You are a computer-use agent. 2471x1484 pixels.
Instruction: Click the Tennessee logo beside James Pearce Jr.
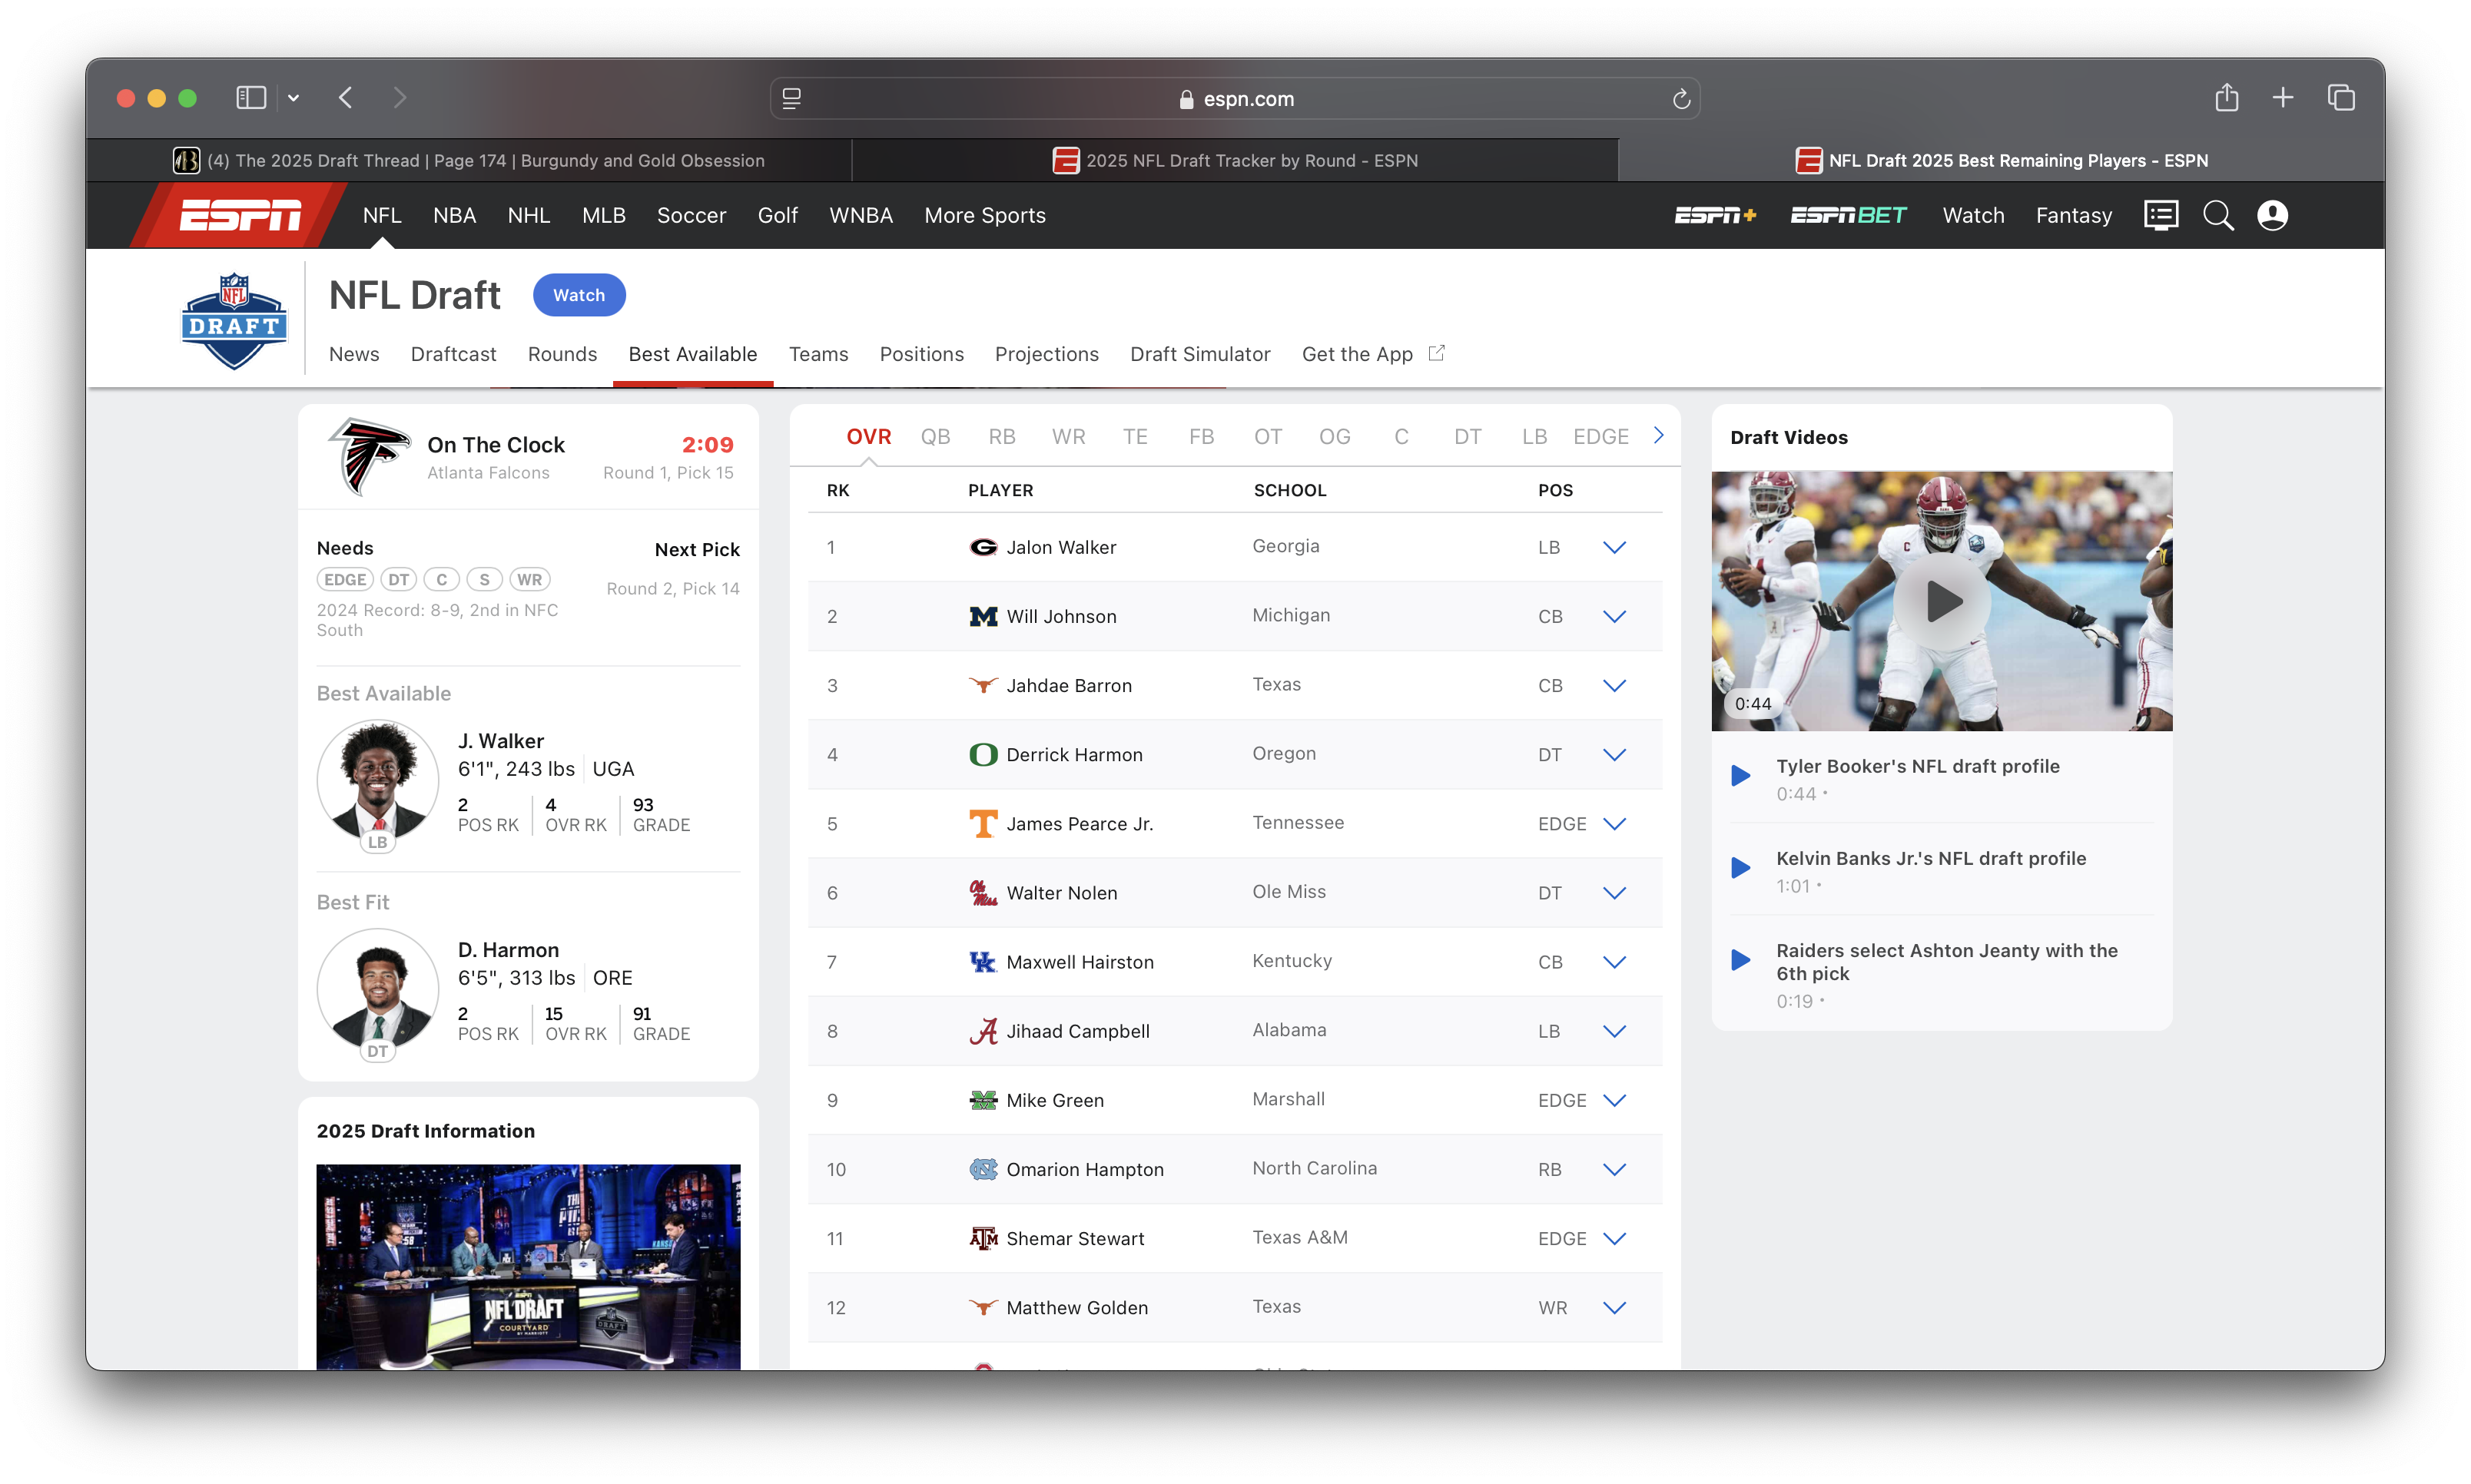[983, 824]
